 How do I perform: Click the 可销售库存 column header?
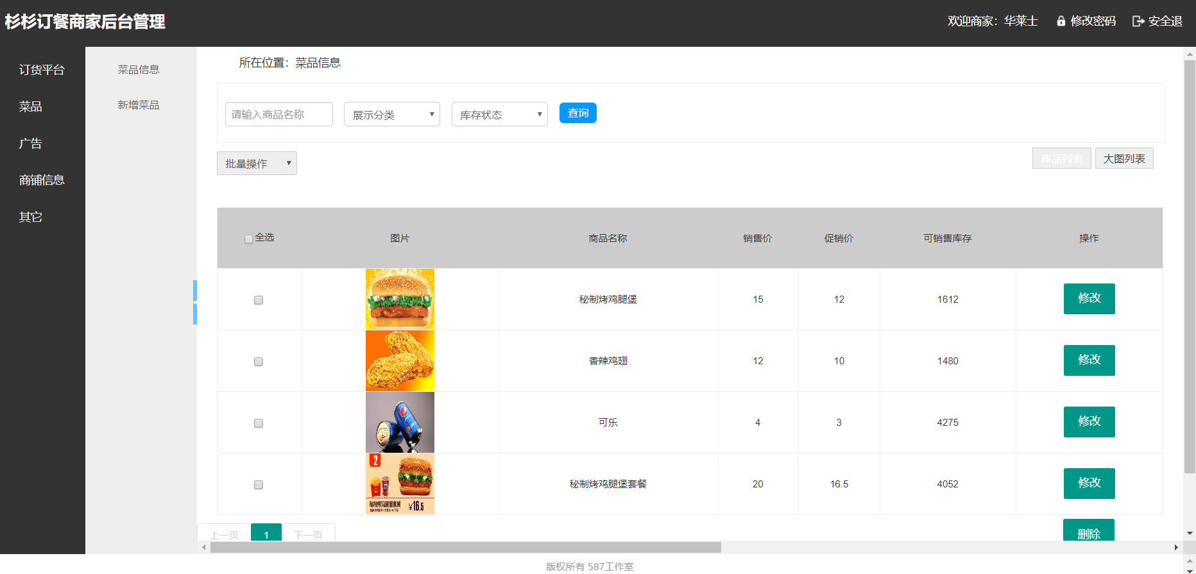948,238
